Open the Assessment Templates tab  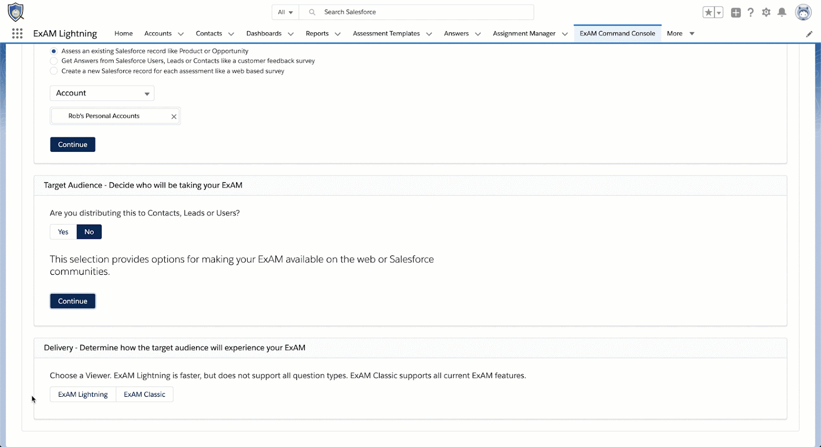(386, 33)
